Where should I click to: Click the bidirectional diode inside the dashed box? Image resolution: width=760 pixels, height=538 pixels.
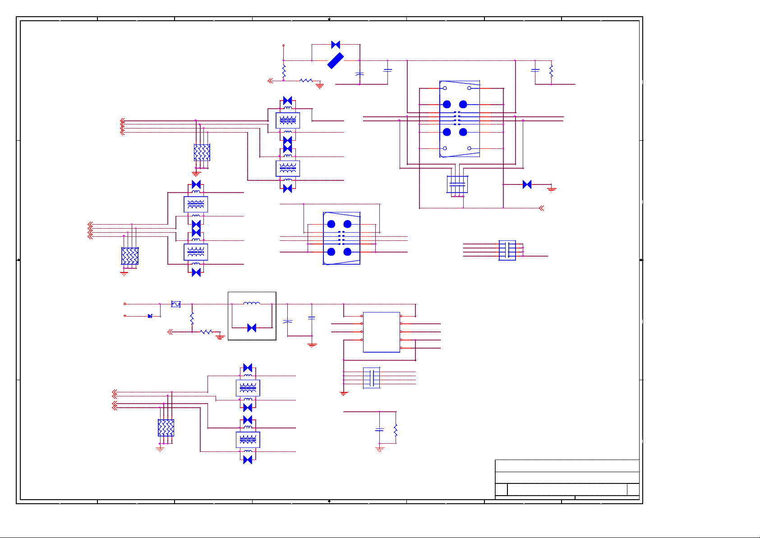tap(252, 328)
